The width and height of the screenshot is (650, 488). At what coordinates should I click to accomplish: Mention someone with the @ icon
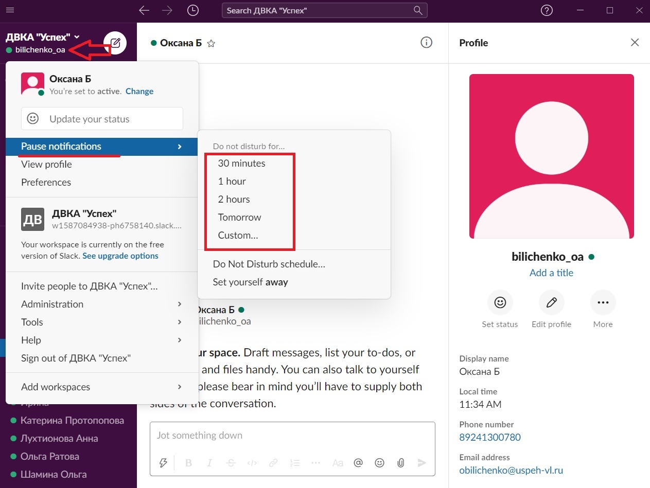tap(358, 463)
